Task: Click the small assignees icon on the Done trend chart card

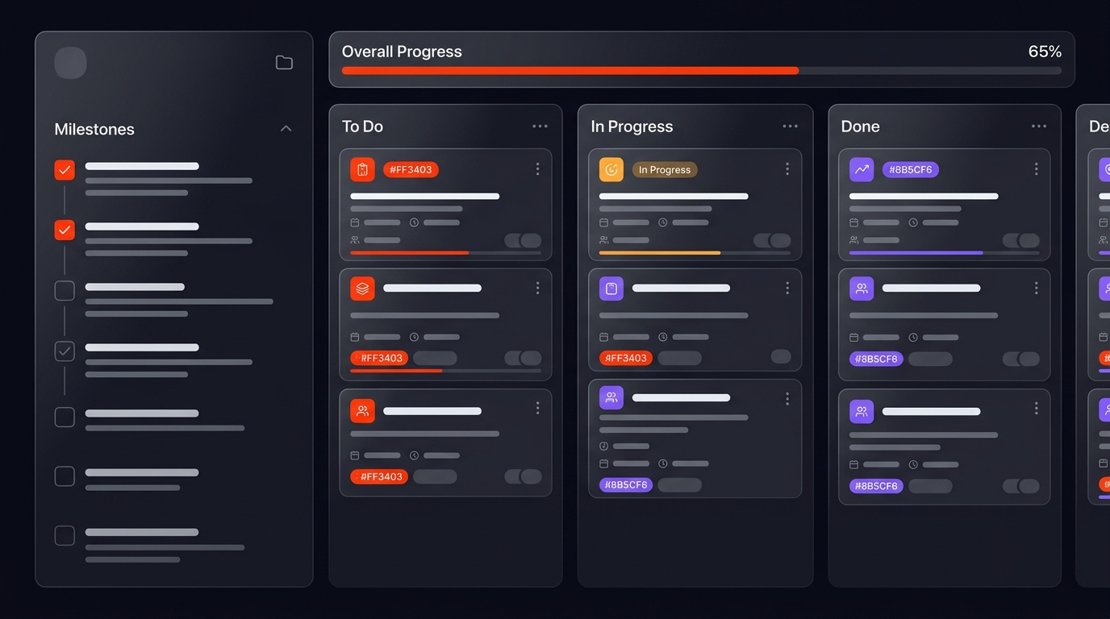Action: (x=854, y=240)
